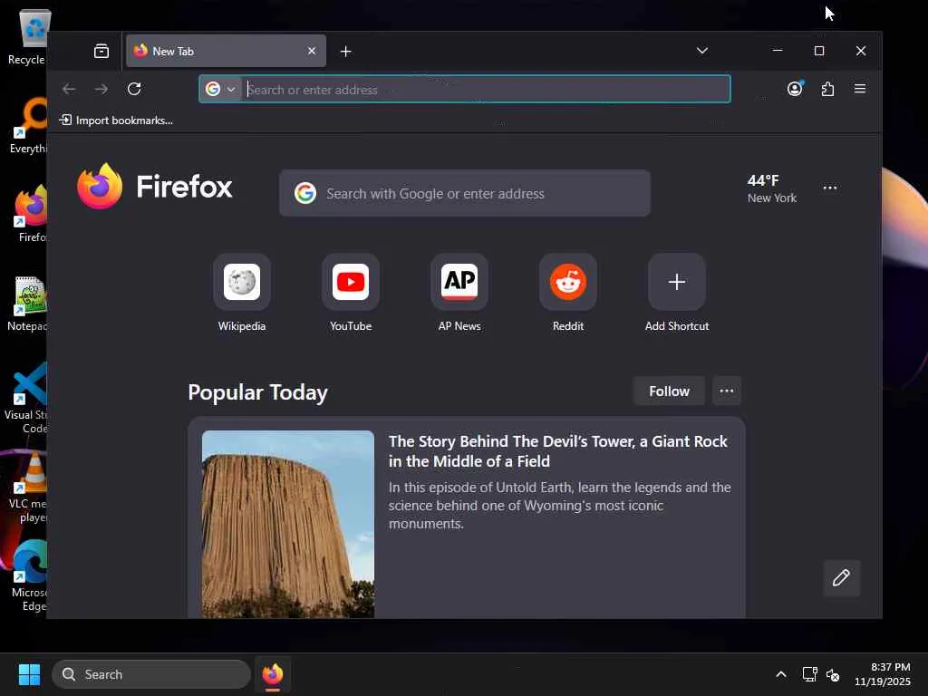Open the 44°F New York weather widget
Screen dimensions: 928x696
pyautogui.click(x=772, y=188)
